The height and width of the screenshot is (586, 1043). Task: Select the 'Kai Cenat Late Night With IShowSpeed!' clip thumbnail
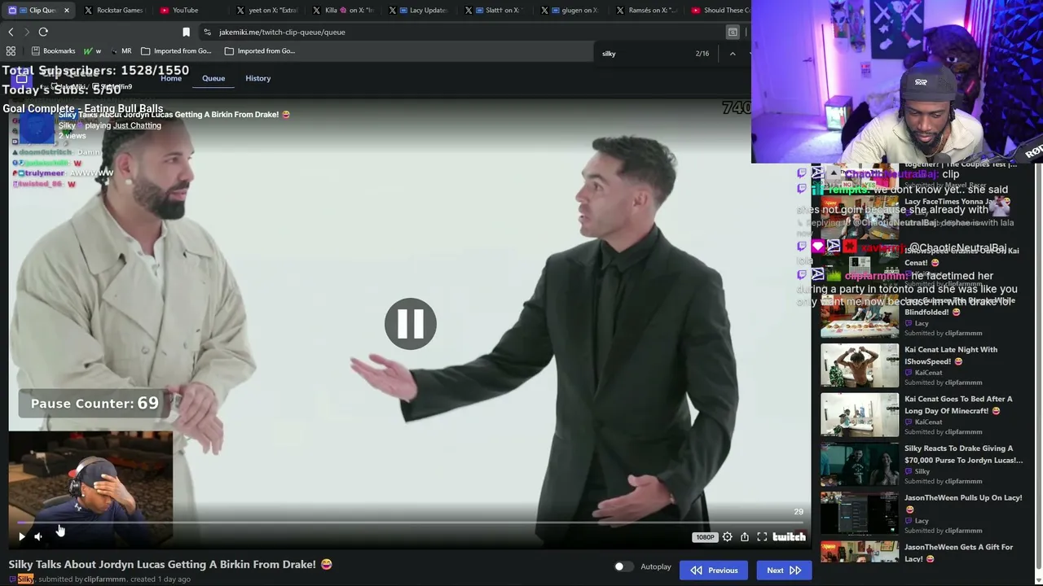pos(860,365)
